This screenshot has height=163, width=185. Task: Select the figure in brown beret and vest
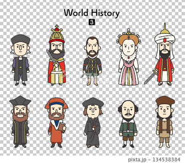pyautogui.click(x=165, y=122)
